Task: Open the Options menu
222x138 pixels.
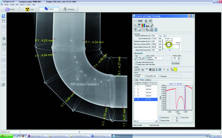Action: coord(22,4)
